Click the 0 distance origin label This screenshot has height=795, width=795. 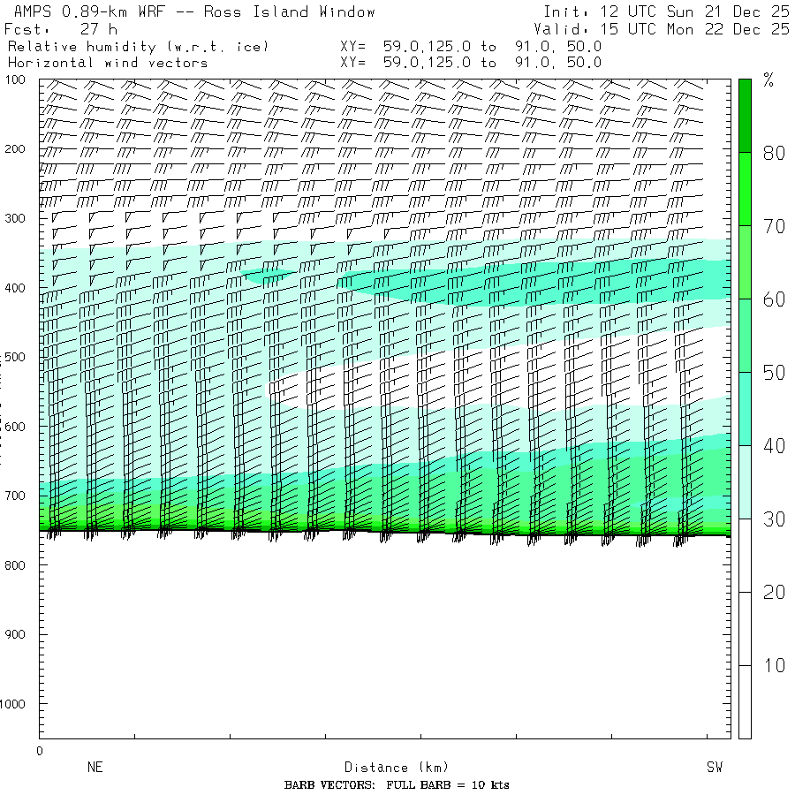tap(39, 752)
